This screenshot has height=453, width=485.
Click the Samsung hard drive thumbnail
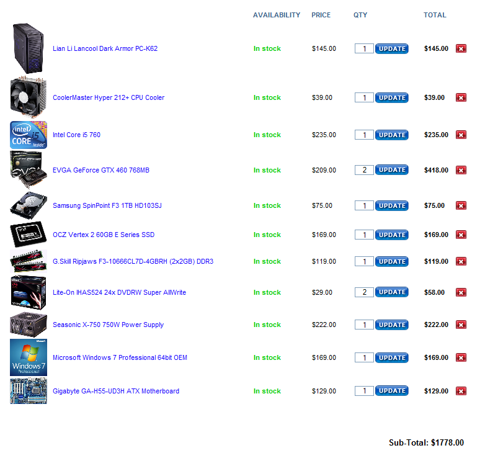pos(29,205)
